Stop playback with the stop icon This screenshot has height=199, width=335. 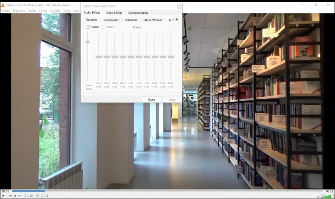[x=15, y=196]
